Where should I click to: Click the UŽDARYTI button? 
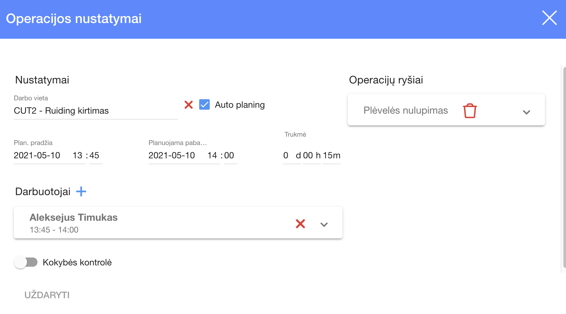47,295
